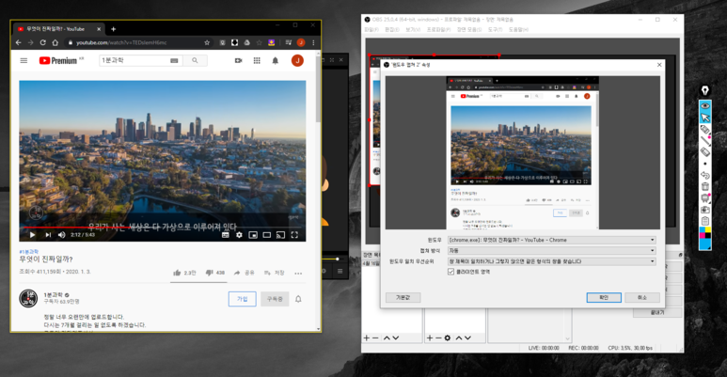Image resolution: width=727 pixels, height=377 pixels.
Task: Toggle subtitles in the YouTube player
Action: click(x=226, y=235)
